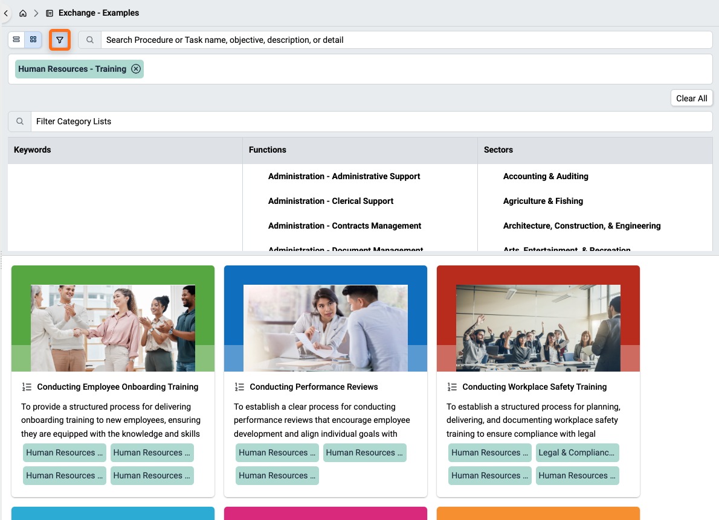Switch to grid view layout

(x=33, y=40)
